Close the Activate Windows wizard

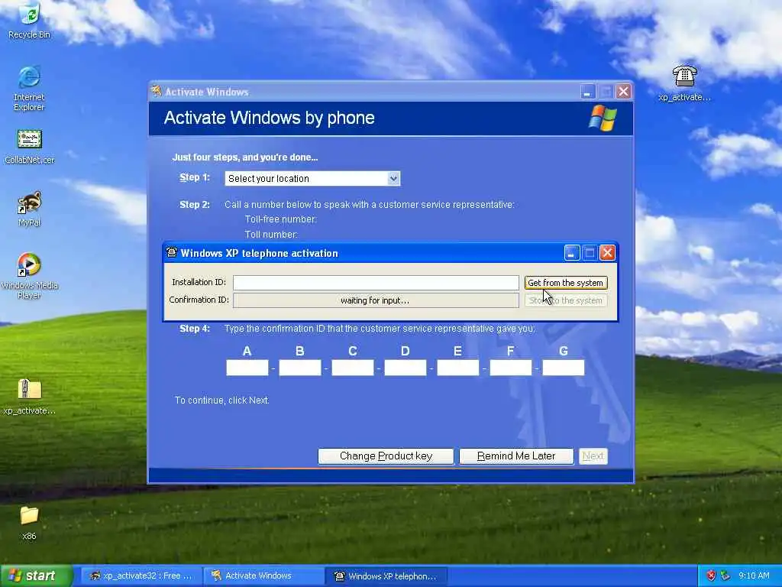click(x=623, y=92)
